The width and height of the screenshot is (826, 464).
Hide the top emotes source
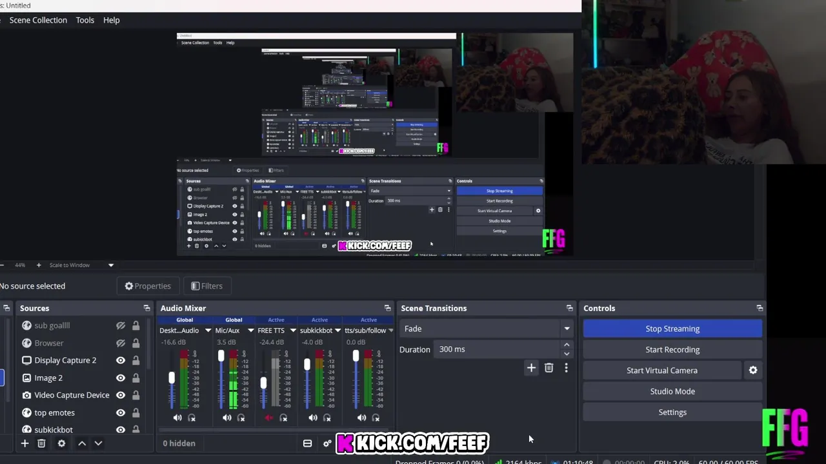click(x=121, y=412)
